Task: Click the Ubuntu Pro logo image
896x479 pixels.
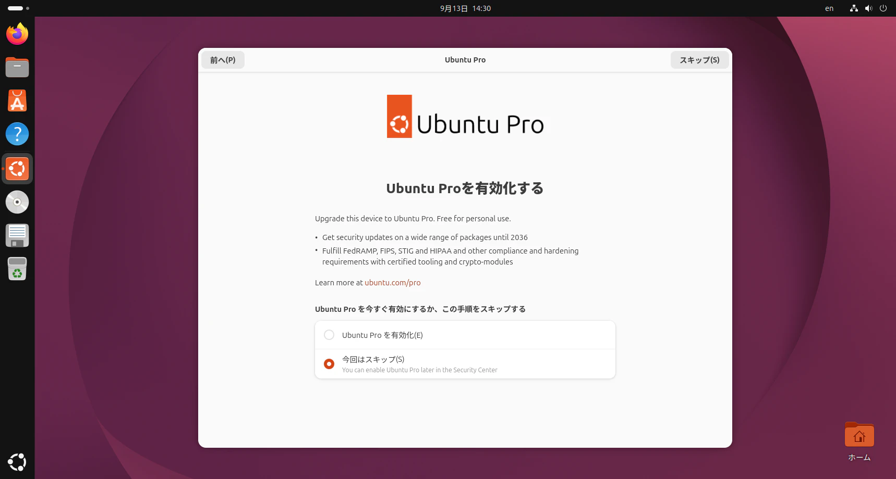Action: (x=465, y=117)
